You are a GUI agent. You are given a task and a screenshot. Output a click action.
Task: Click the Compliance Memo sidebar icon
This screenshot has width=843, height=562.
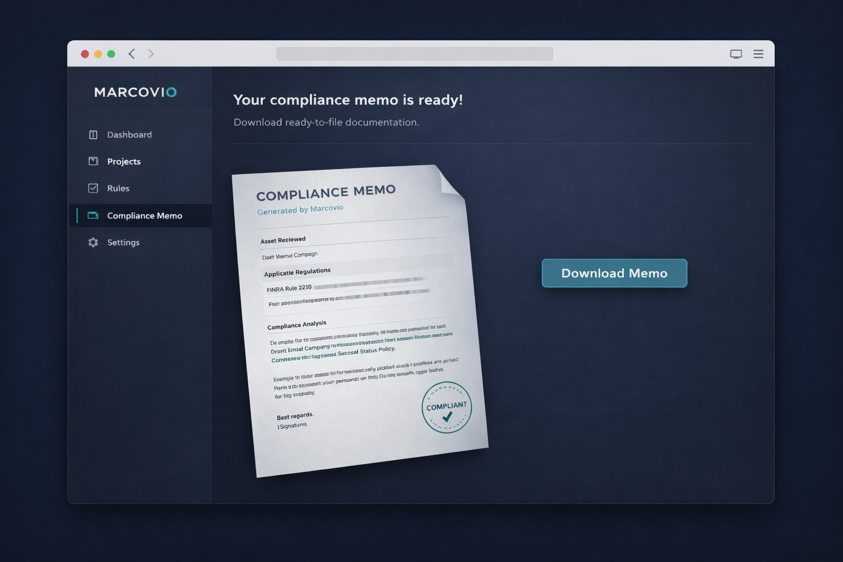[93, 216]
